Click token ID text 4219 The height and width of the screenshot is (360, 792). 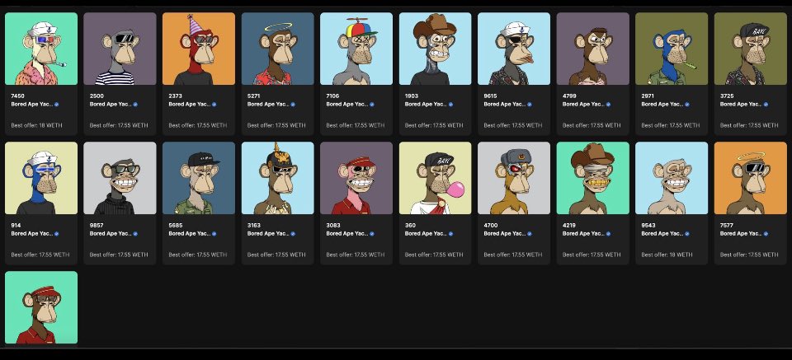click(568, 226)
